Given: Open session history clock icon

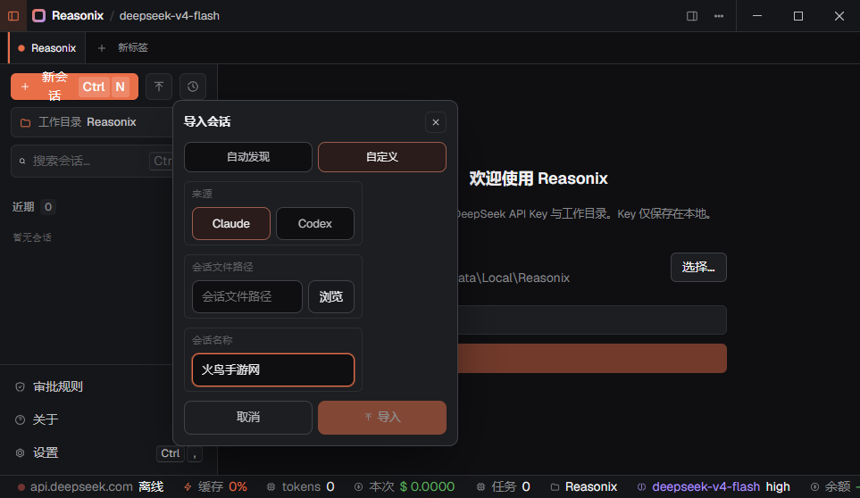Looking at the screenshot, I should tap(193, 87).
